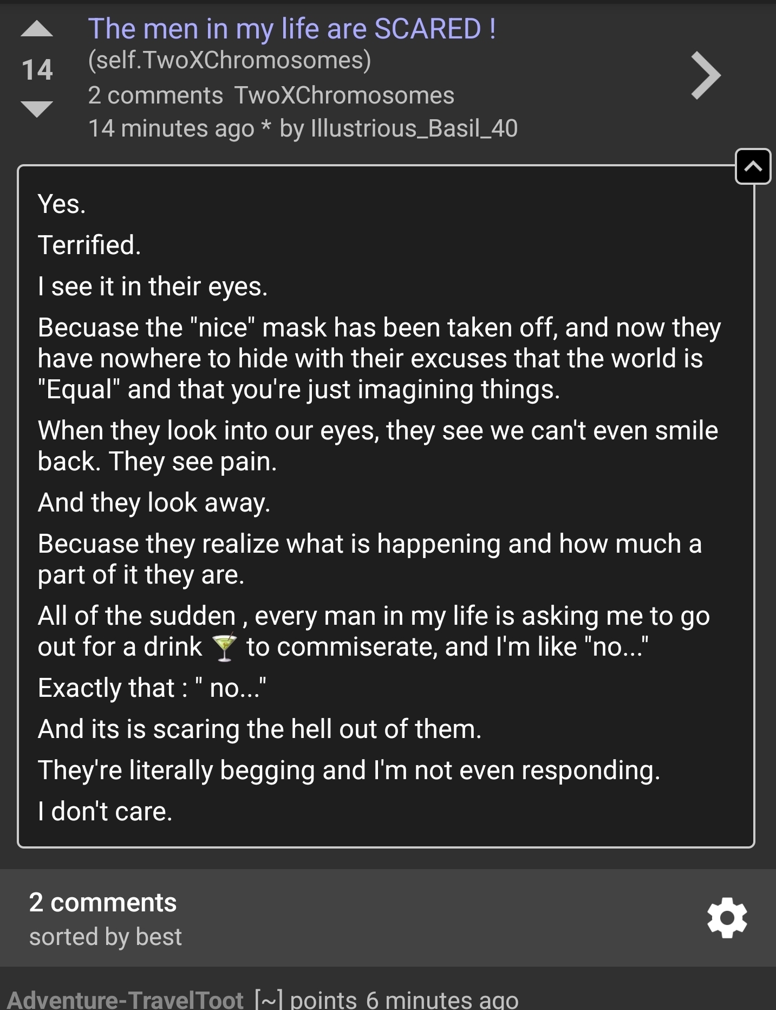Viewport: 776px width, 1010px height.
Task: Toggle the [~] collapse on first comment
Action: pos(268,1000)
